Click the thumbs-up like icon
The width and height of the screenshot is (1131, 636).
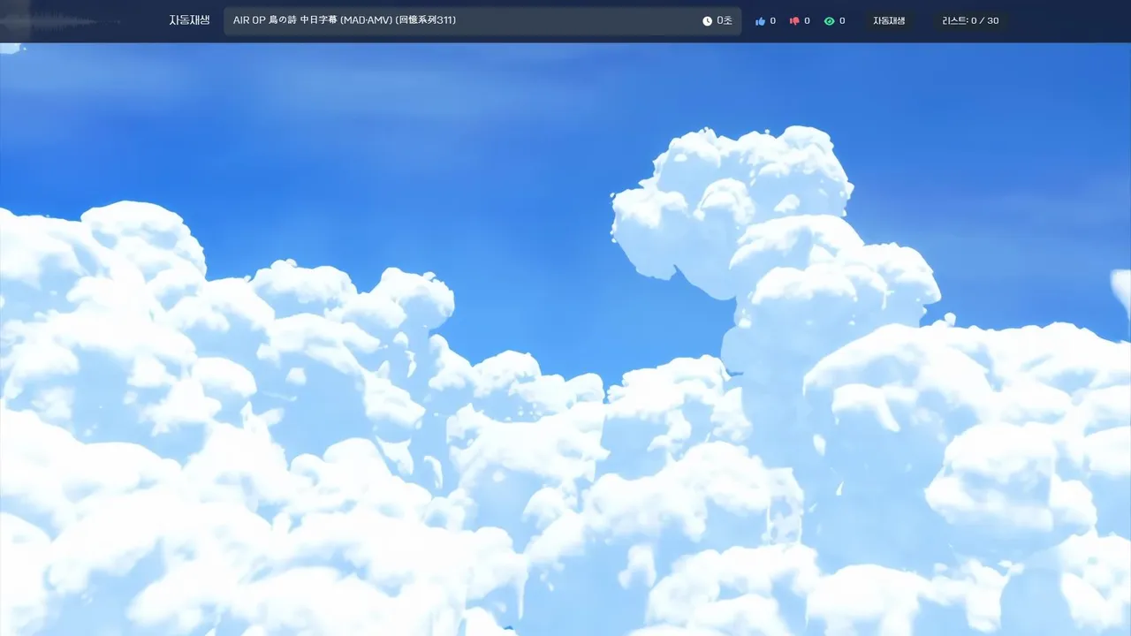760,21
